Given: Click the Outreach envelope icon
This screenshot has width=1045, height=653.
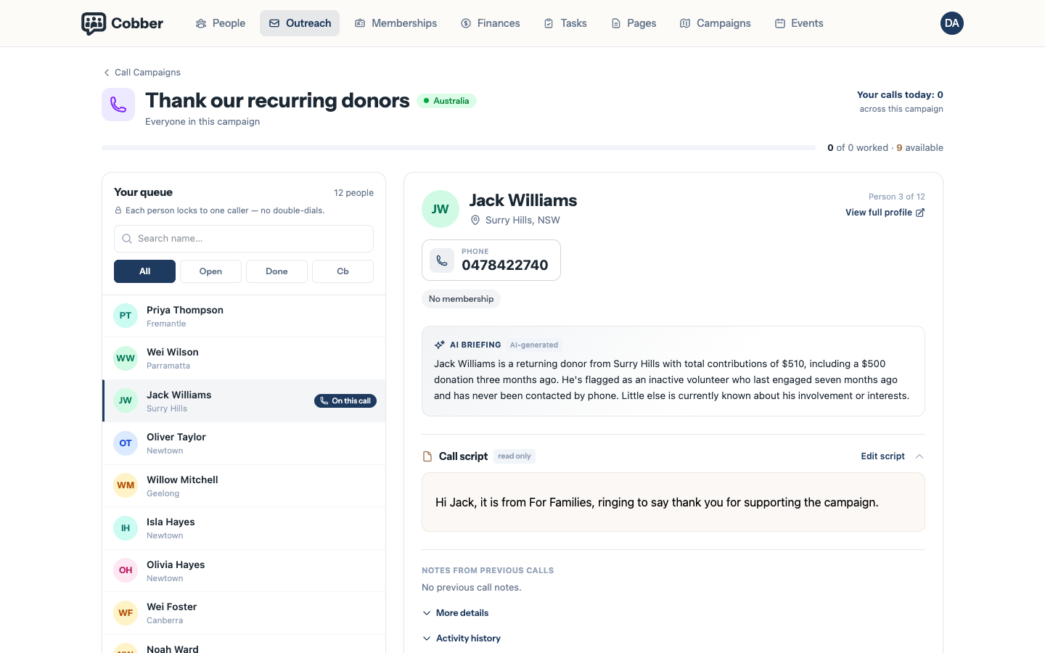Looking at the screenshot, I should tap(274, 23).
